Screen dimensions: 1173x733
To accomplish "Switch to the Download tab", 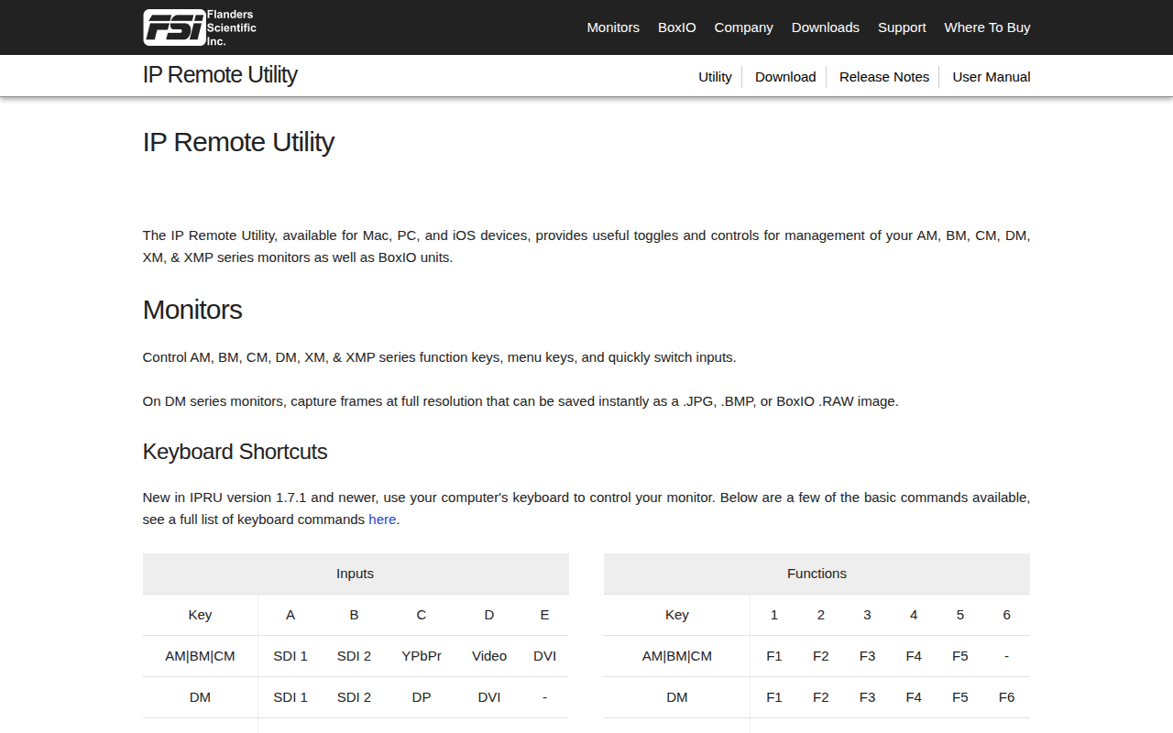I will click(x=785, y=77).
